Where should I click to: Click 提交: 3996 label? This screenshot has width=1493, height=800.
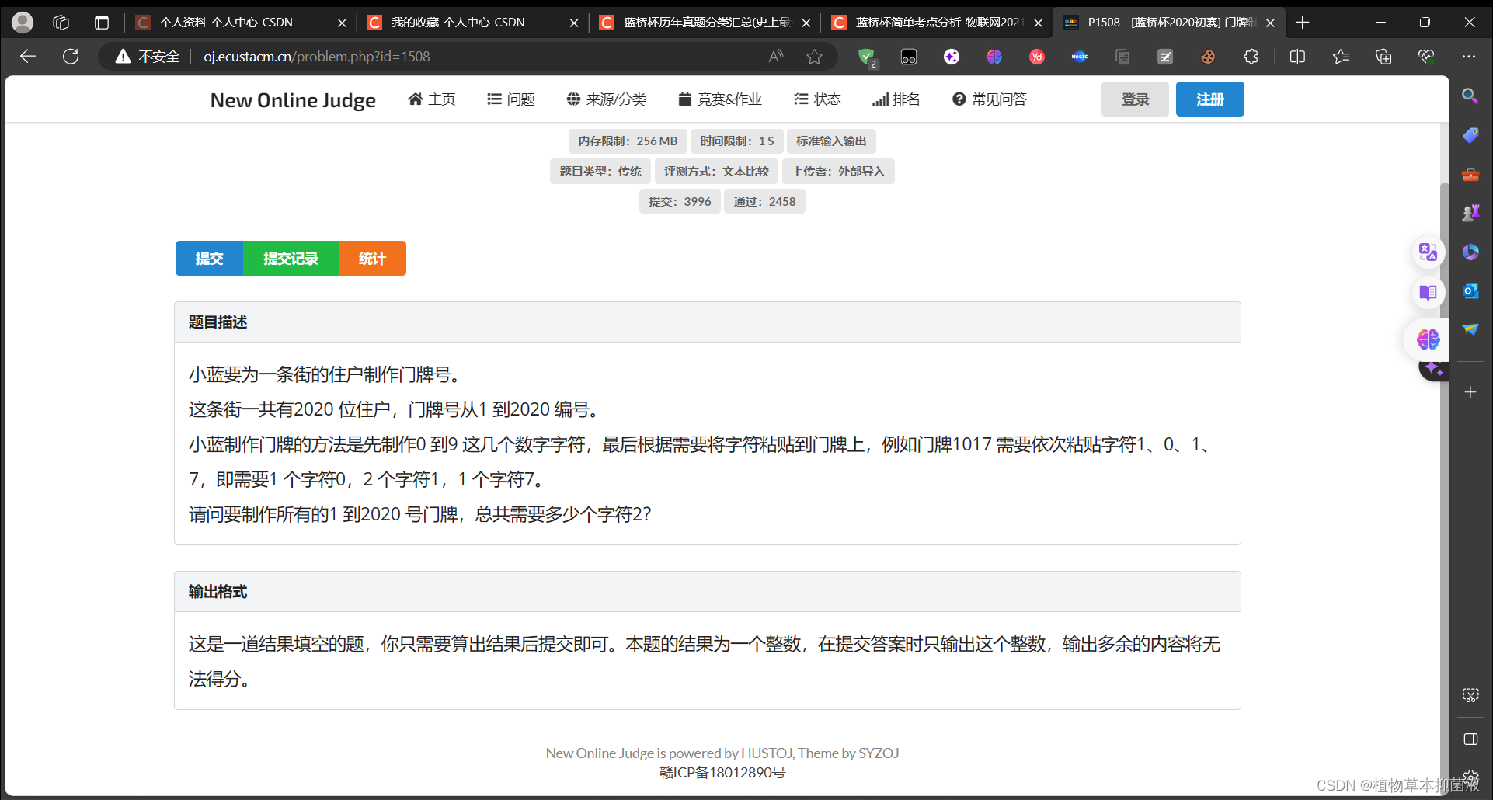(x=680, y=201)
